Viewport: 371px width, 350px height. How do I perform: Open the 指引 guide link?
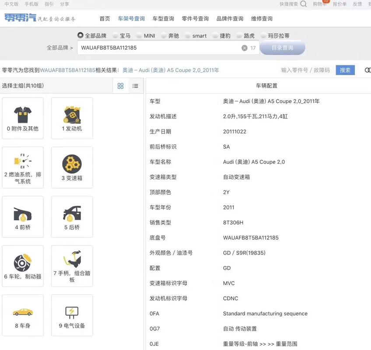pyautogui.click(x=49, y=4)
